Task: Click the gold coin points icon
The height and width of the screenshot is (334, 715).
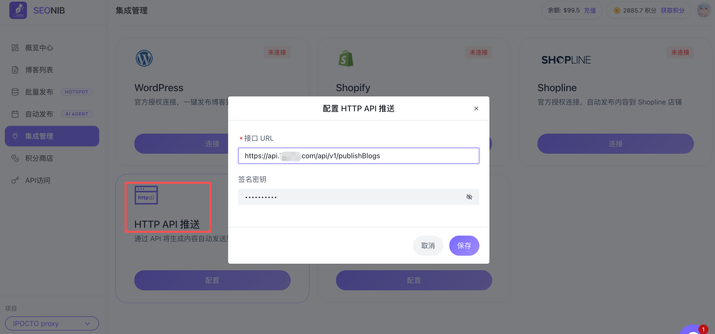Action: [617, 11]
